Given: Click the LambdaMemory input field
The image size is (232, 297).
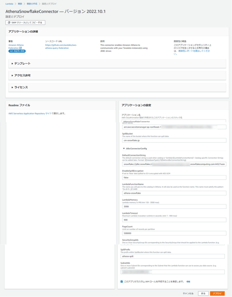Looking at the screenshot, I should [x=174, y=207].
